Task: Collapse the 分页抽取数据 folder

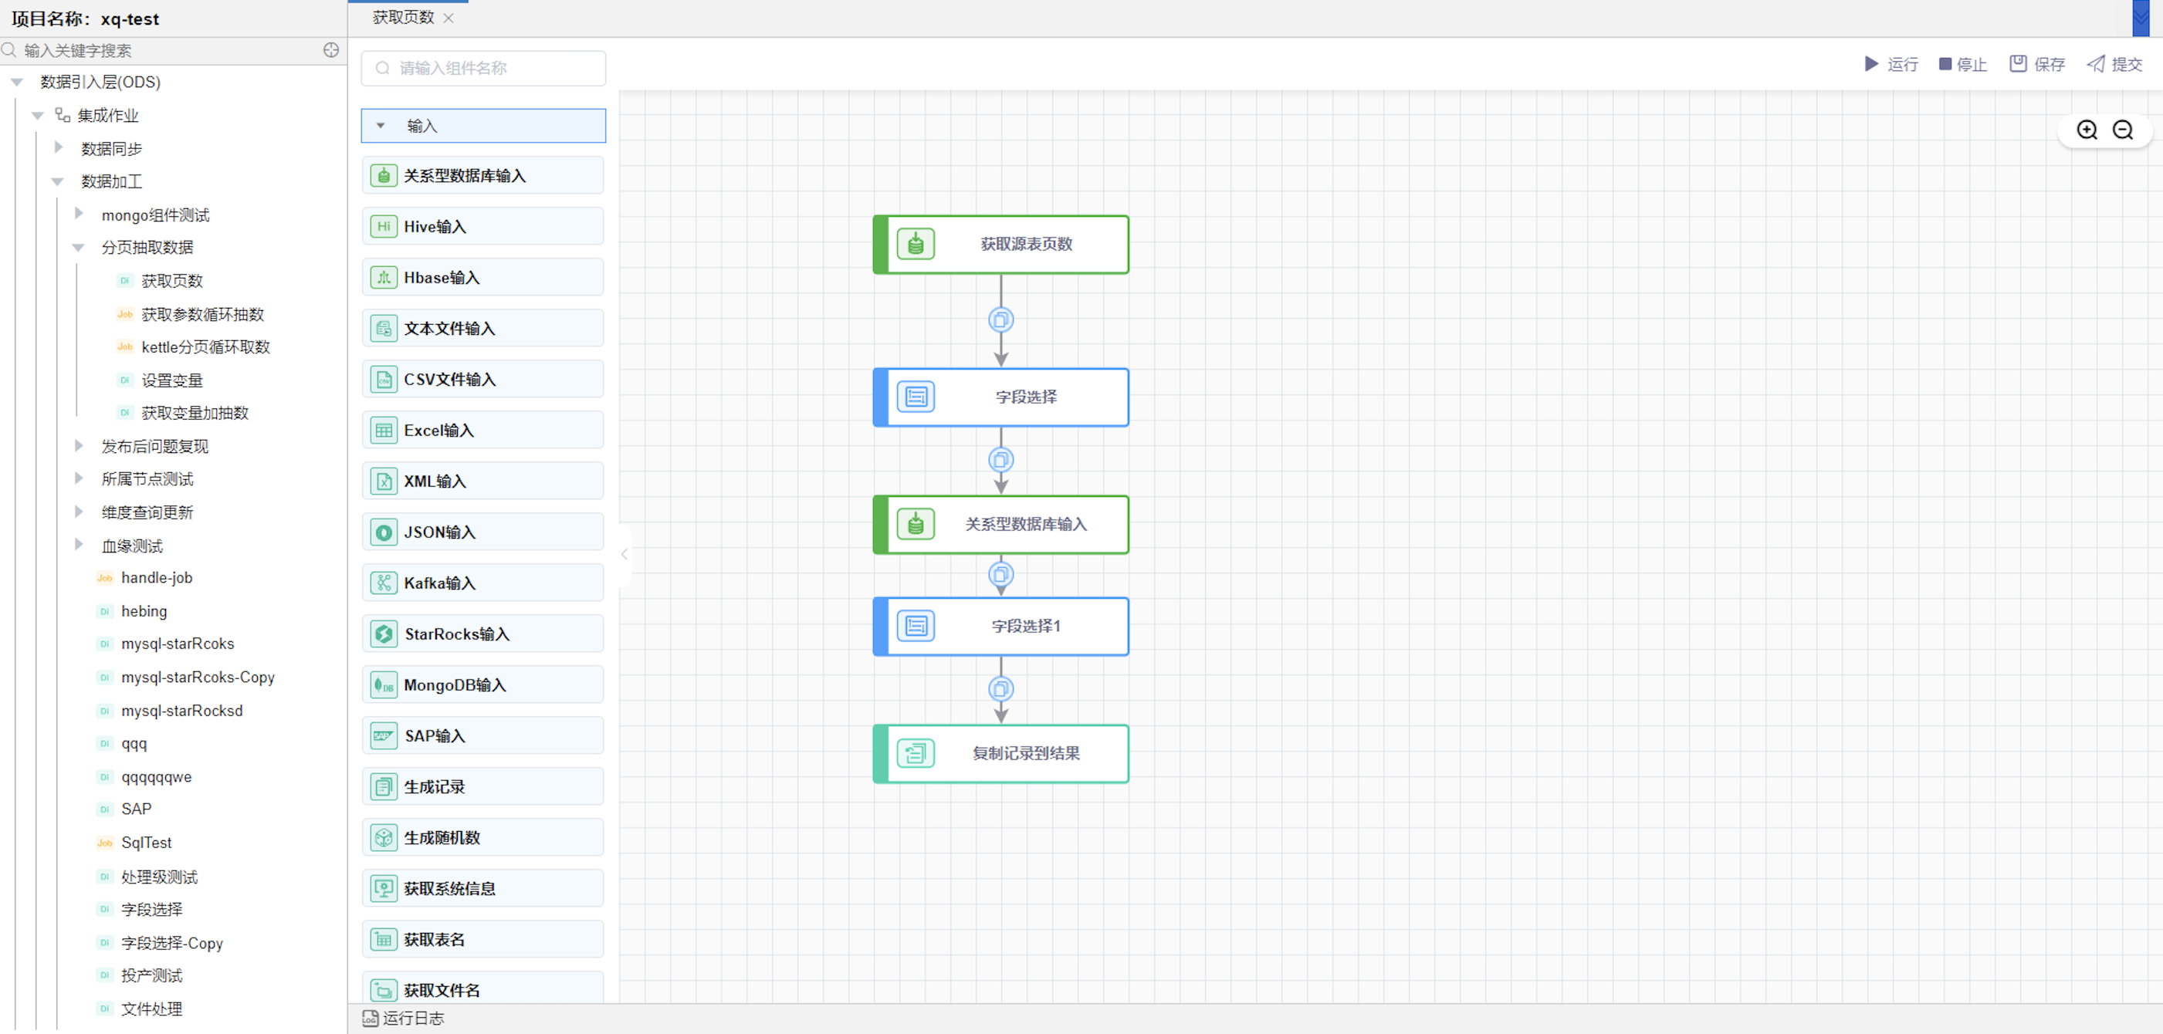Action: tap(79, 248)
